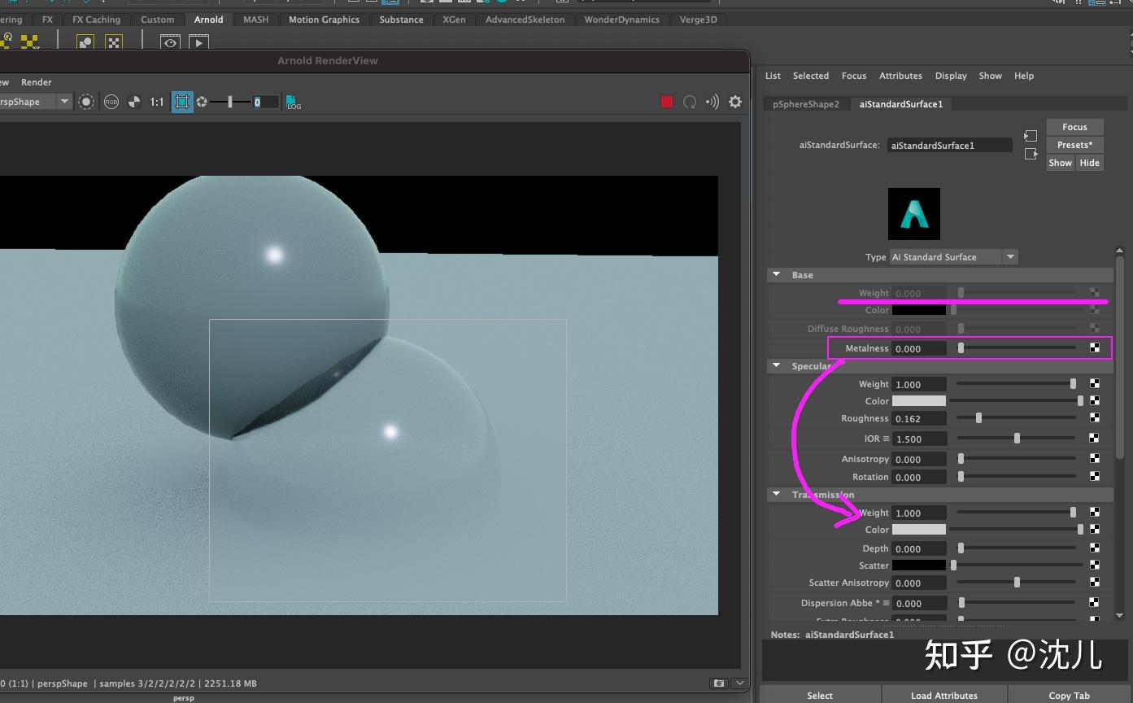
Task: Collapse the Transmission section
Action: pyautogui.click(x=776, y=494)
